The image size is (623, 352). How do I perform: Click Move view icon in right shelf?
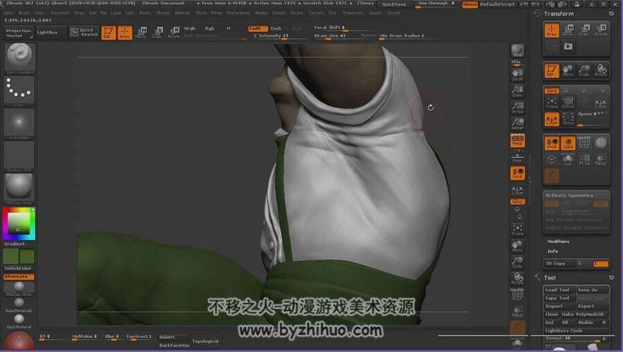(517, 246)
